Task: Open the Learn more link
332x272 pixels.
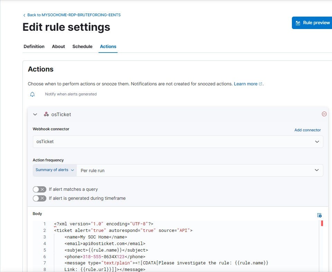Action: 246,84
